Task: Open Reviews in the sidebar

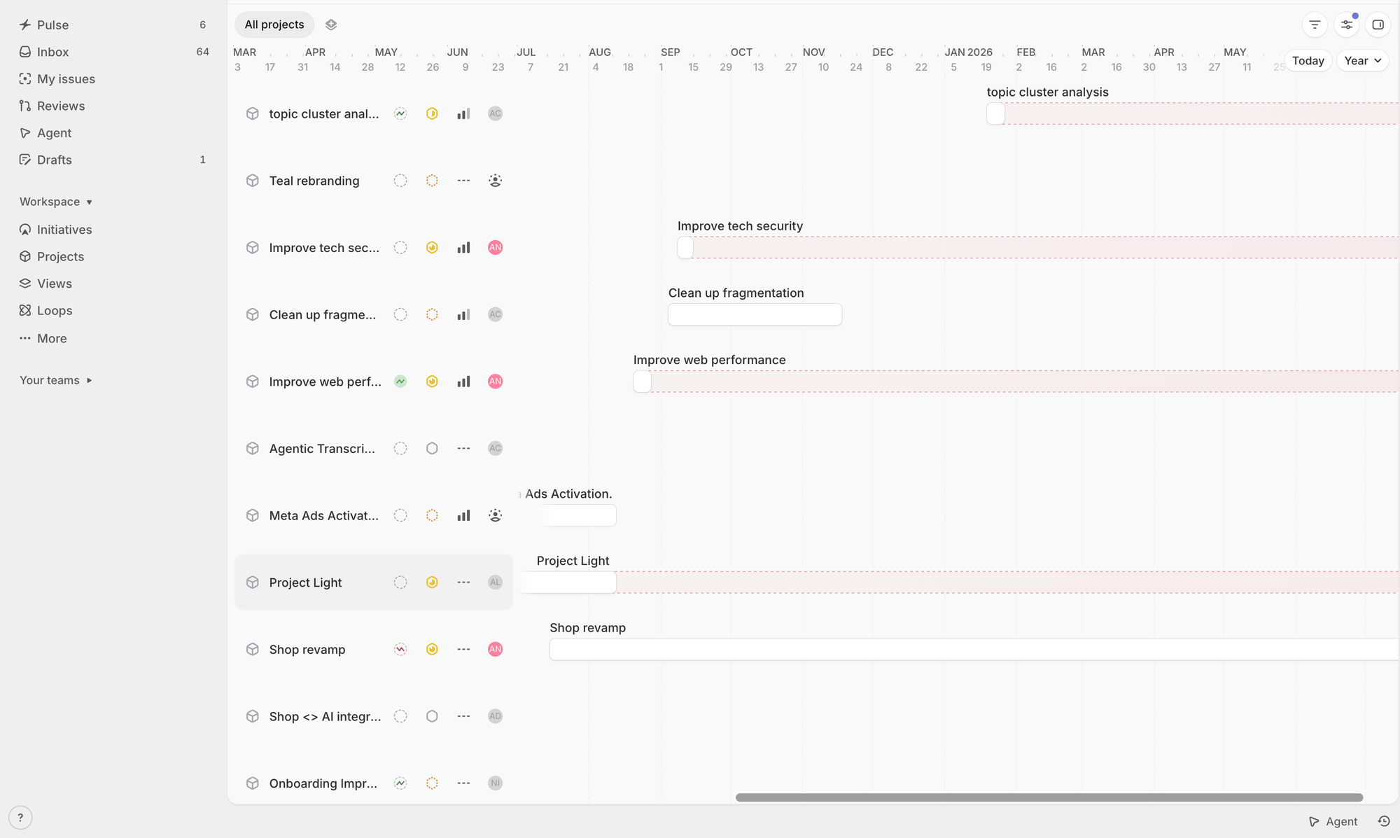Action: [113, 106]
